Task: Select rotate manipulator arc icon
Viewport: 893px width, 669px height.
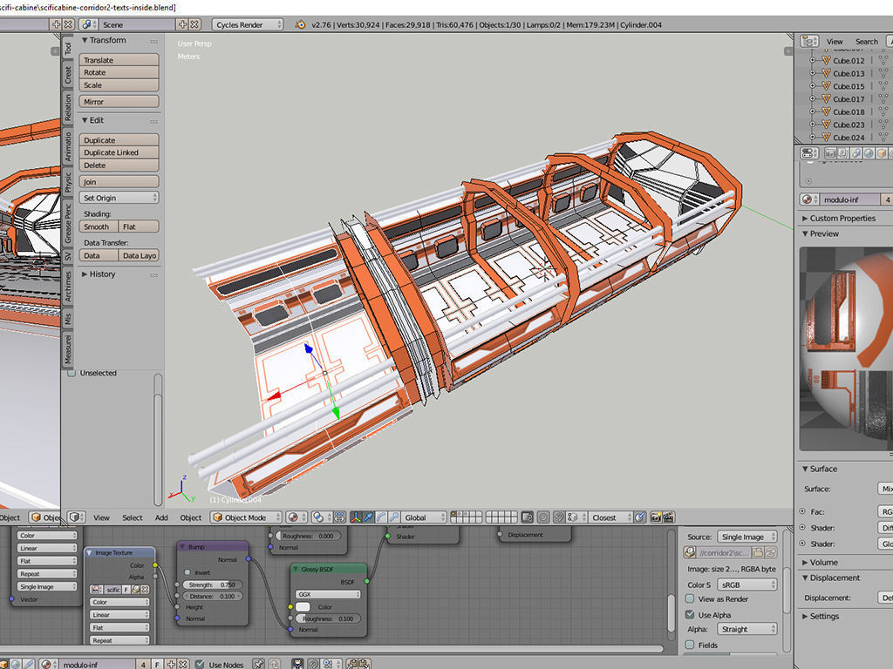Action: tap(381, 517)
